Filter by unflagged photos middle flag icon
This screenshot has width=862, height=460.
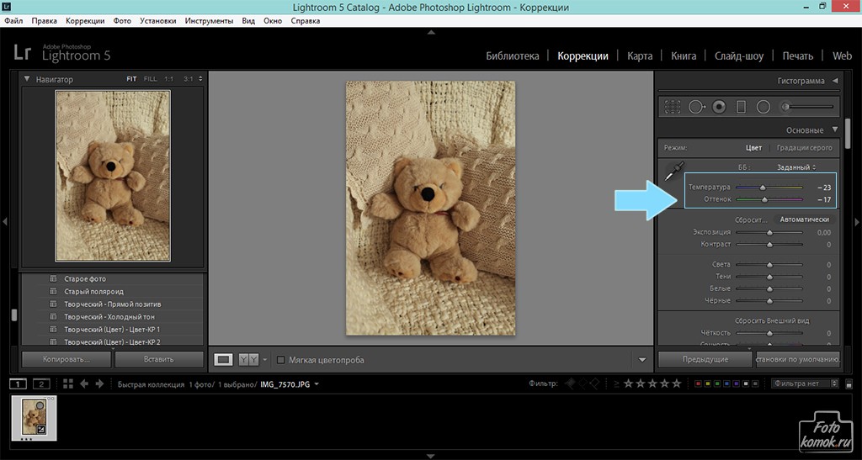point(583,383)
